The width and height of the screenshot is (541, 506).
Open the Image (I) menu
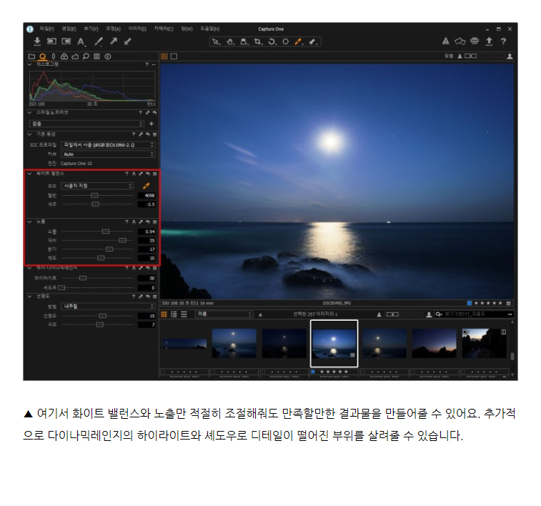(137, 29)
